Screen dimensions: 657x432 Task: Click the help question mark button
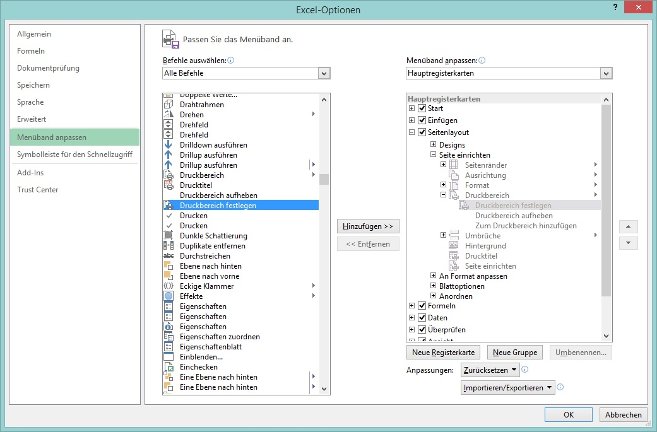click(615, 7)
